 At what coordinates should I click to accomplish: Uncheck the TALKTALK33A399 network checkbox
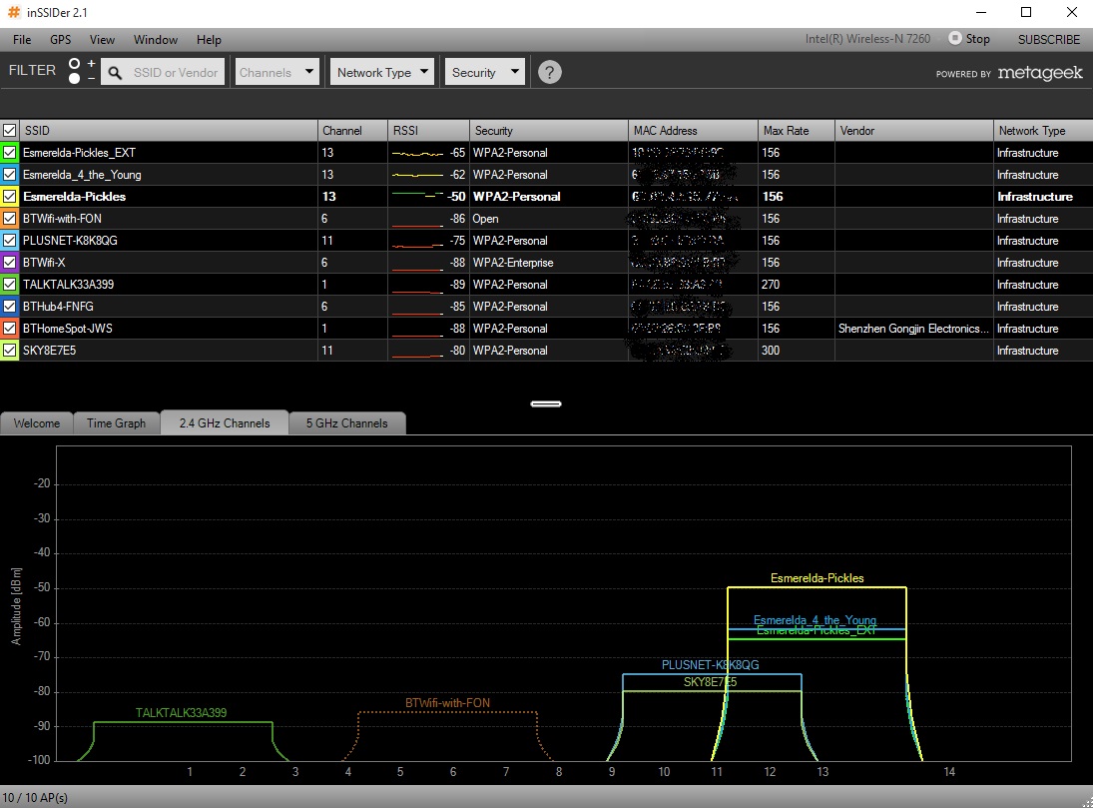10,285
